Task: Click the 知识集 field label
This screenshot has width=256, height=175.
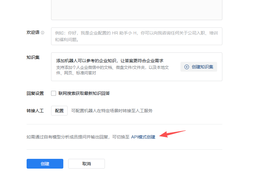Action: (x=33, y=57)
